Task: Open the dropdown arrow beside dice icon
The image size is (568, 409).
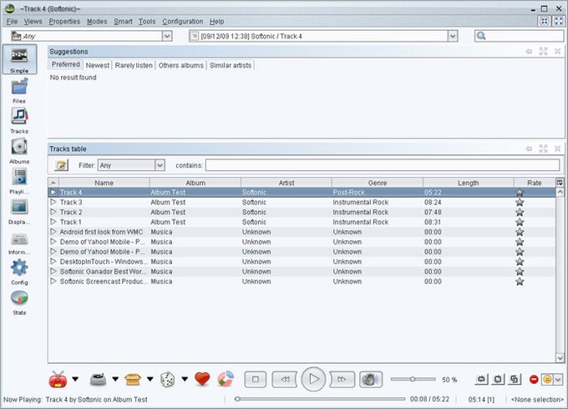Action: coord(185,379)
